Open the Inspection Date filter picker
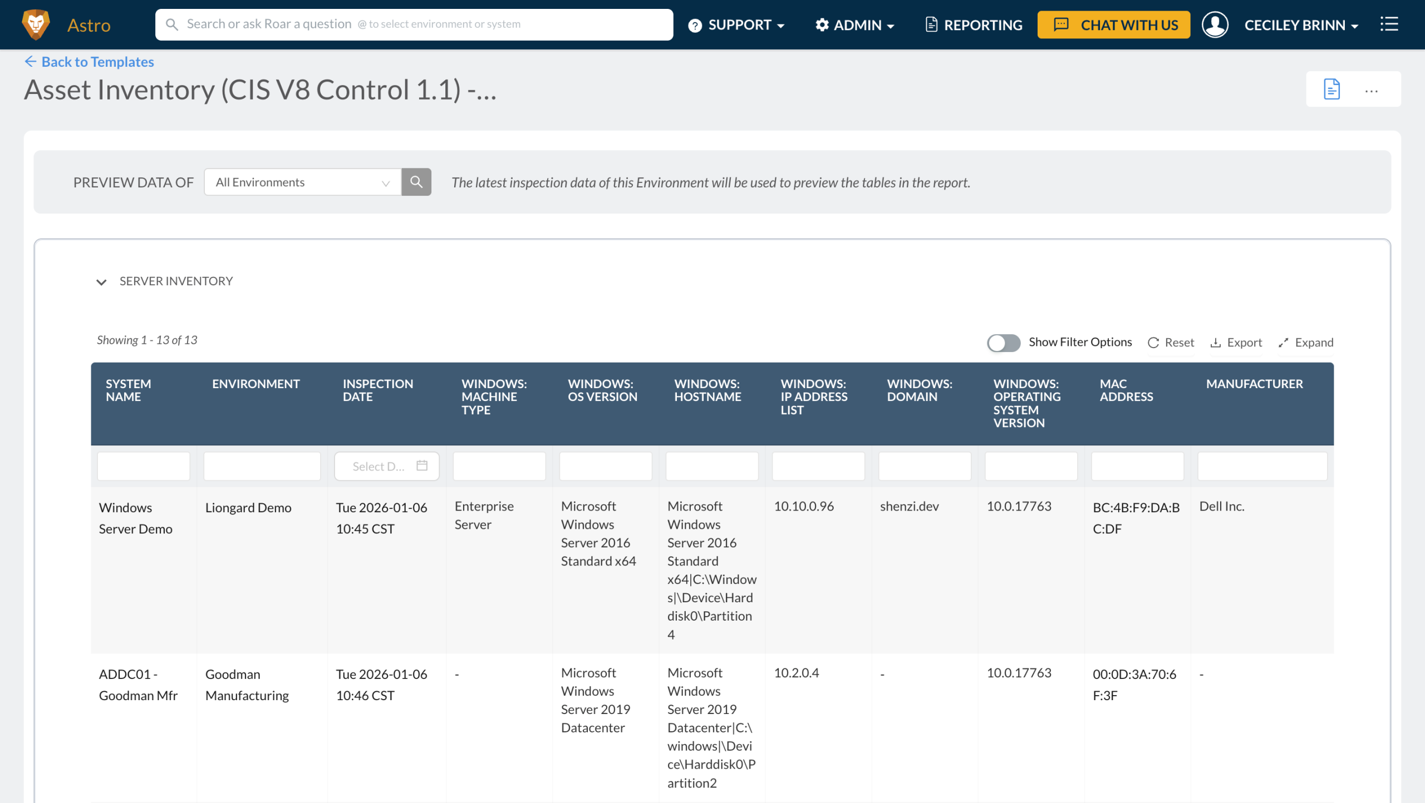The width and height of the screenshot is (1425, 803). pyautogui.click(x=387, y=466)
